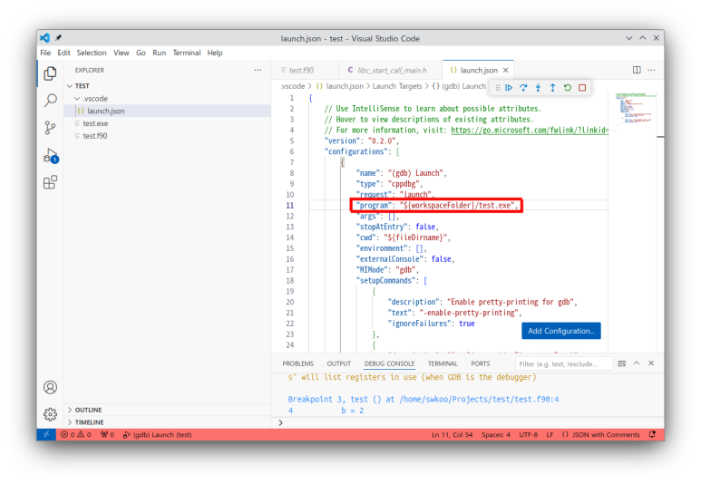This screenshot has width=701, height=484.
Task: Click the debug Step Into icon
Action: point(539,88)
